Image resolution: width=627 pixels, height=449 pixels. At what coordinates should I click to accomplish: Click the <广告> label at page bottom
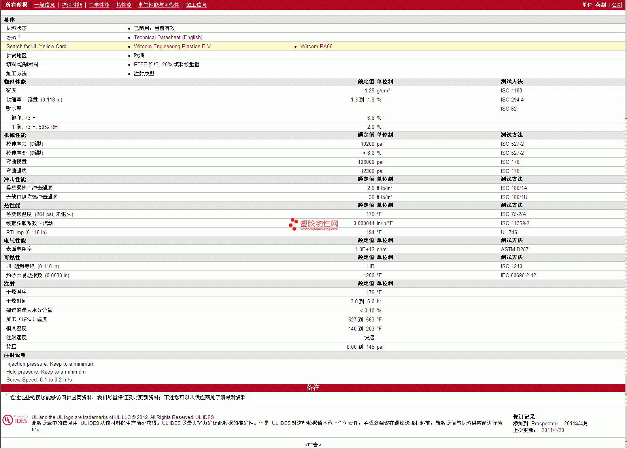coord(313,445)
